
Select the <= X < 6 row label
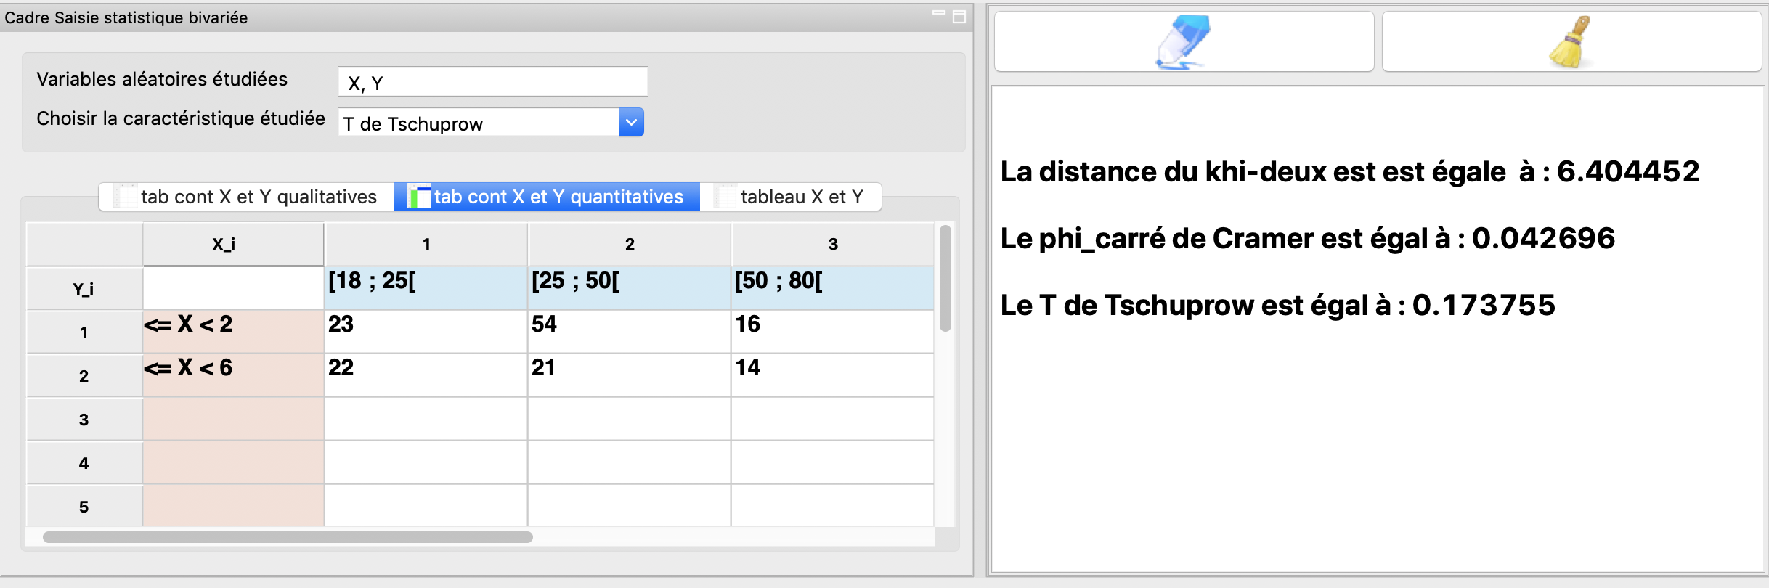pos(232,375)
